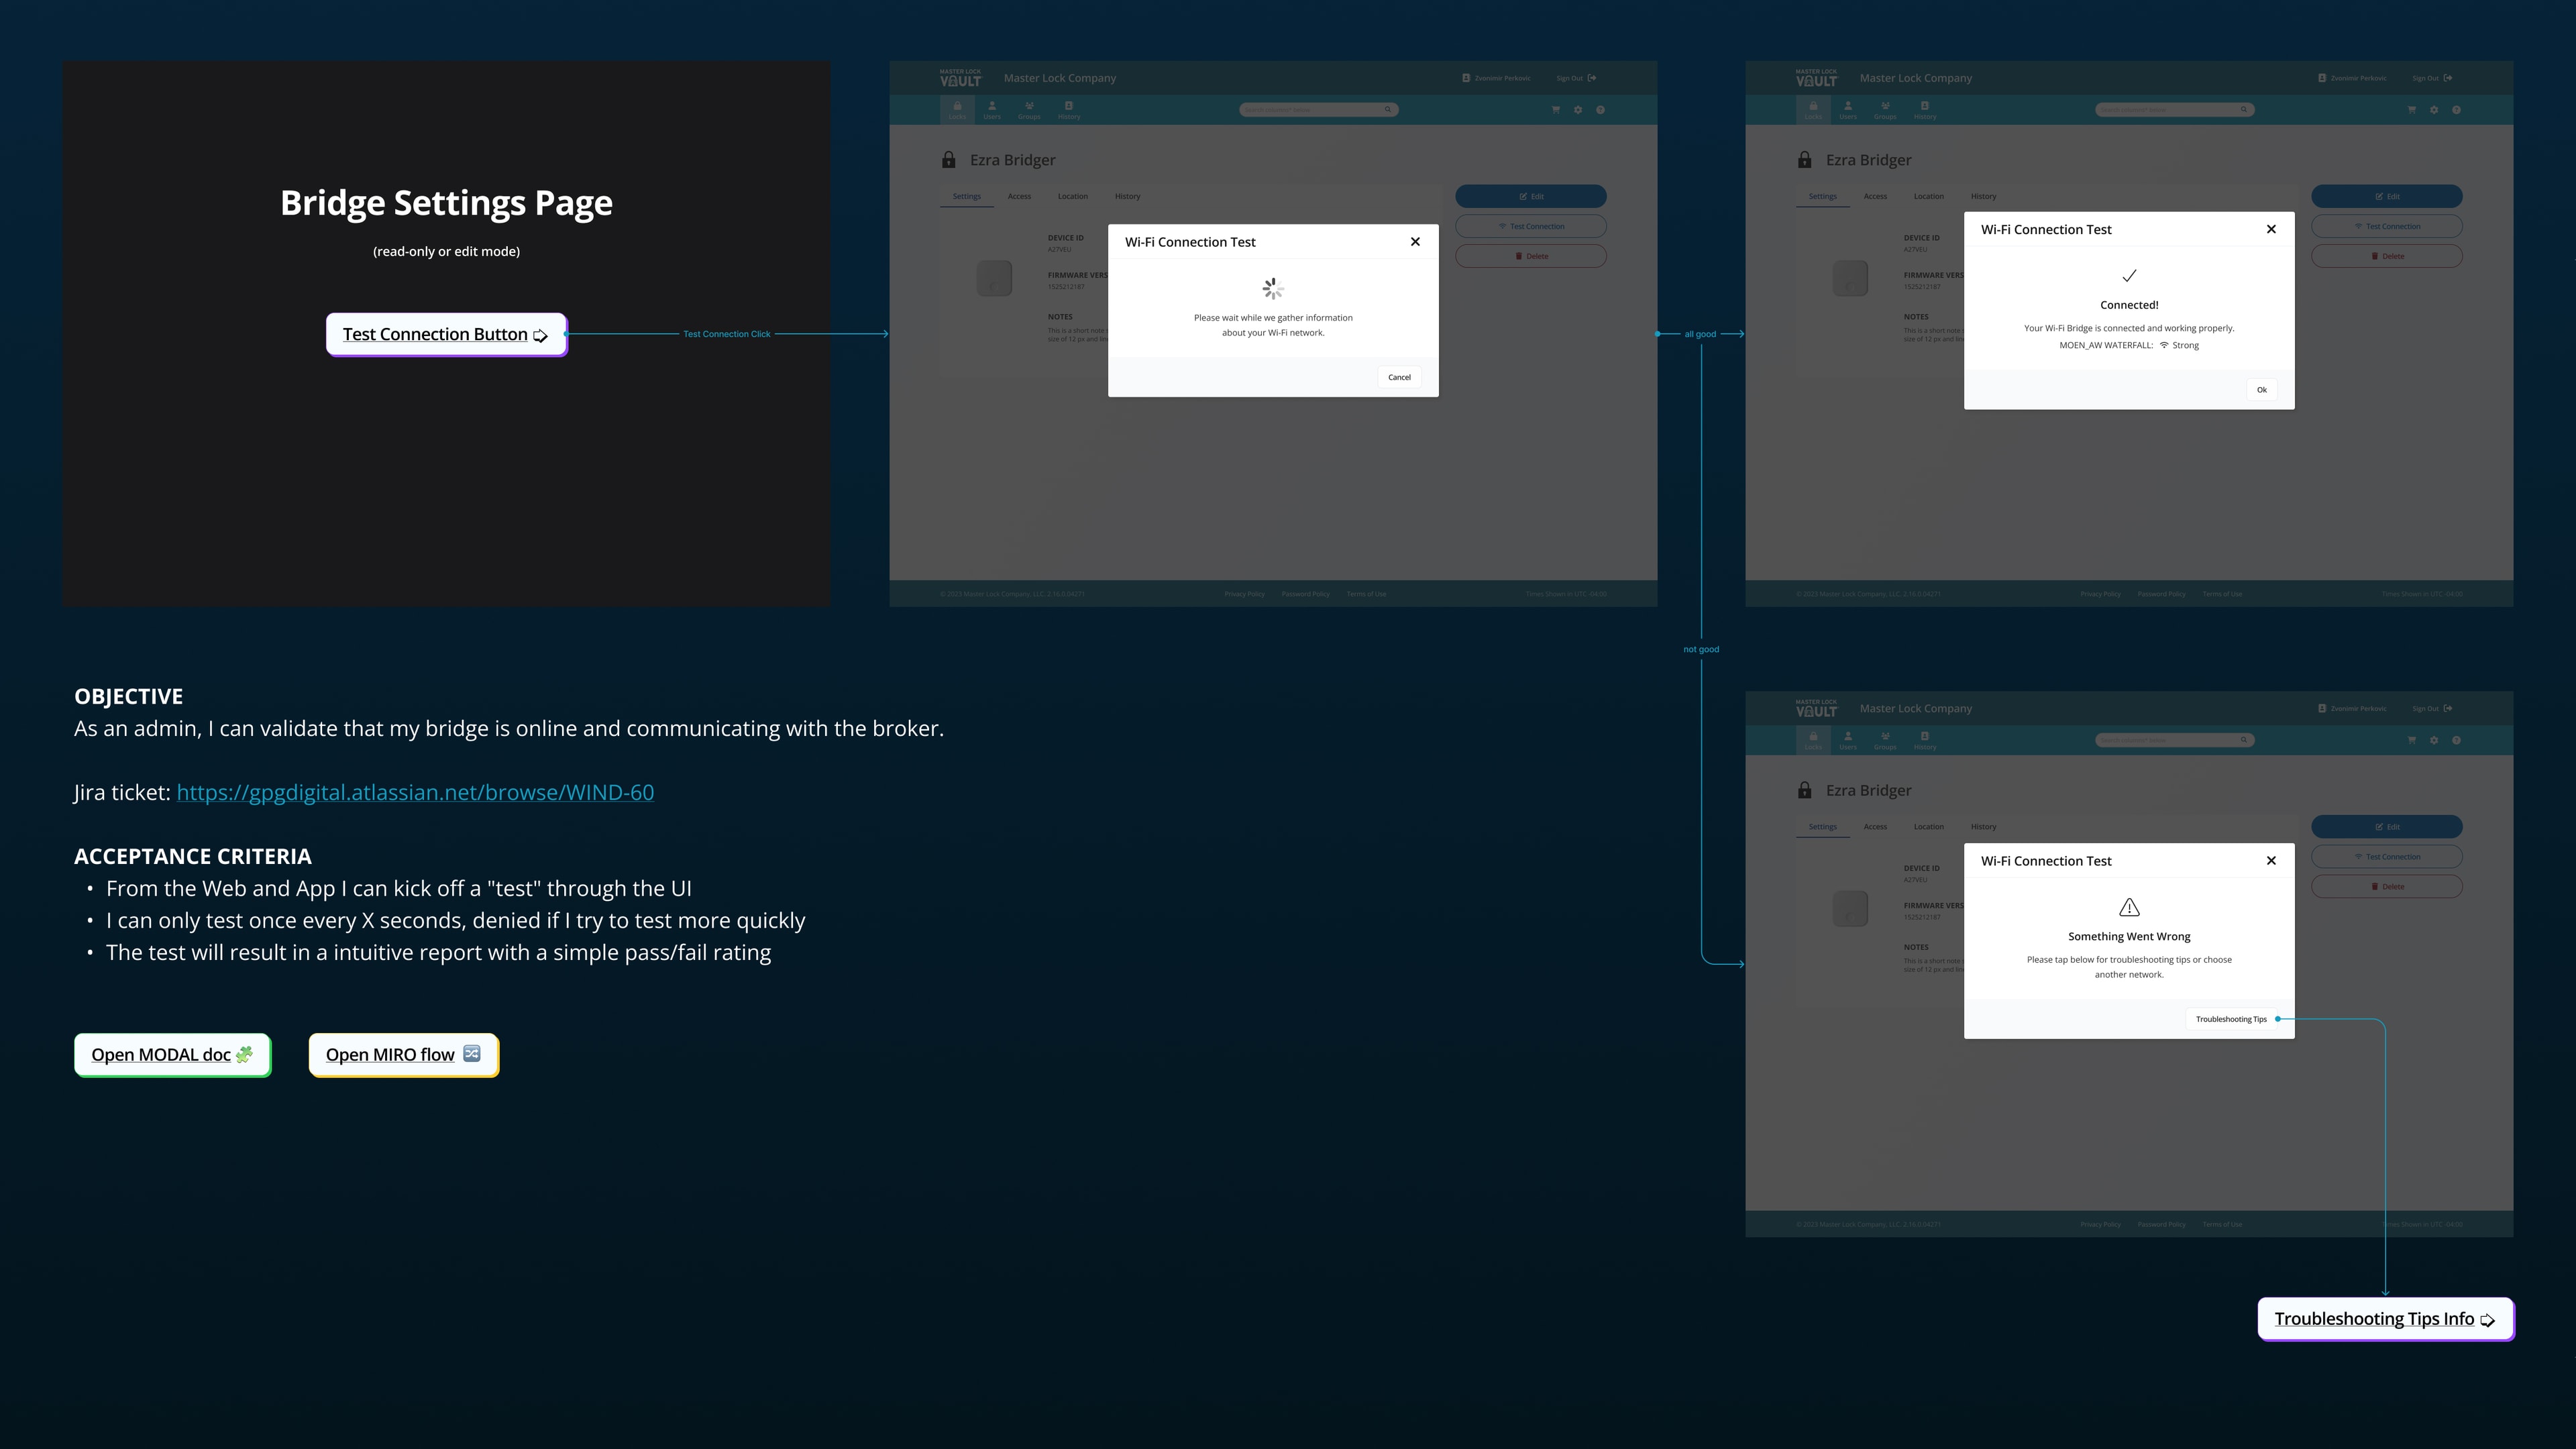Click the cart icon in the loading frame
Viewport: 2576px width, 1449px height.
point(1556,110)
